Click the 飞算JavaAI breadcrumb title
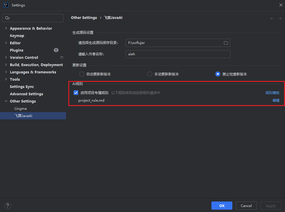This screenshot has height=212, width=285. 113,18
